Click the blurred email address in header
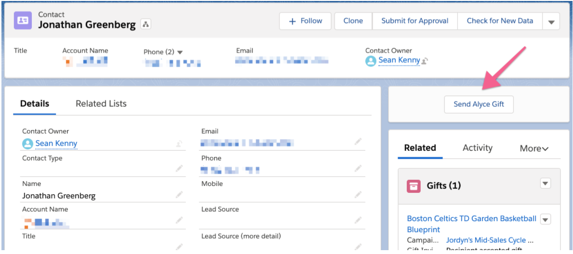The width and height of the screenshot is (573, 254). tap(282, 60)
